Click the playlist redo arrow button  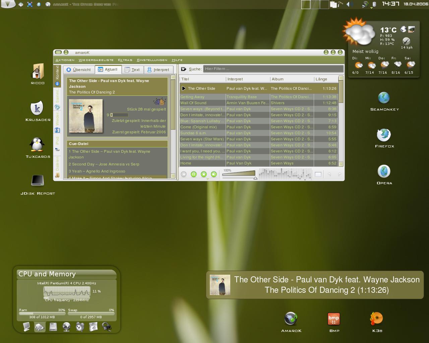pos(339,174)
